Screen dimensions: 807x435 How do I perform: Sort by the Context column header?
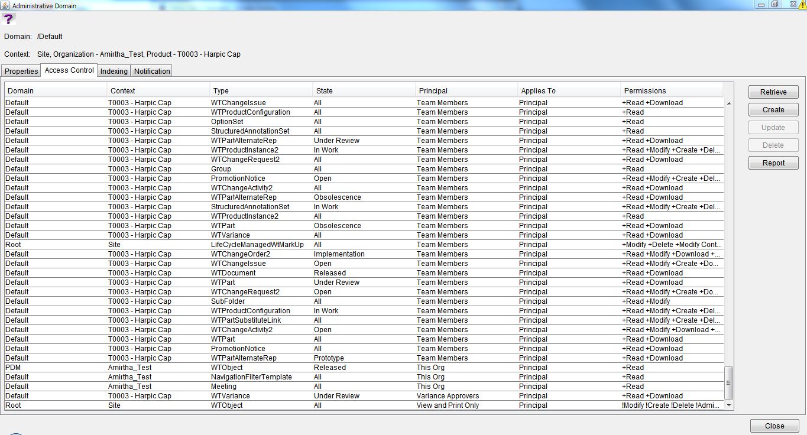pos(158,91)
